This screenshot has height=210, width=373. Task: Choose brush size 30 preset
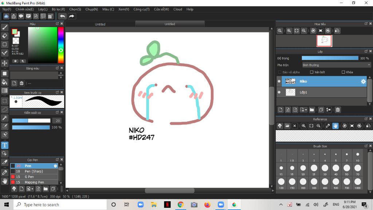[x=325, y=170]
